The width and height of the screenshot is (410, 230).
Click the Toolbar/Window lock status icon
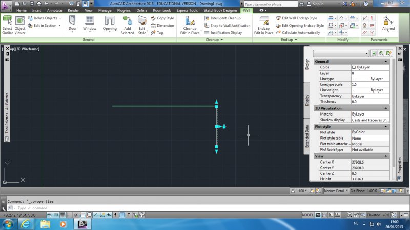356,215
